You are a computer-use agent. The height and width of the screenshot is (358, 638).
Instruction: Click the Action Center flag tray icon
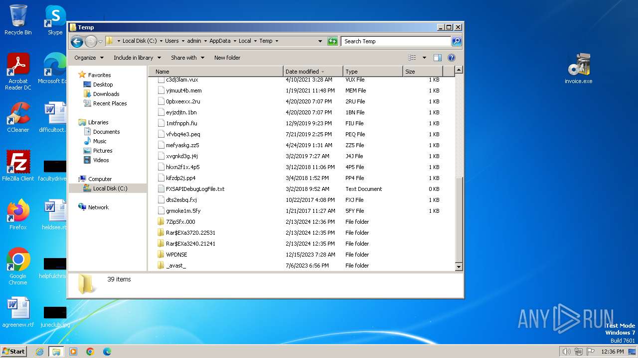coord(590,352)
